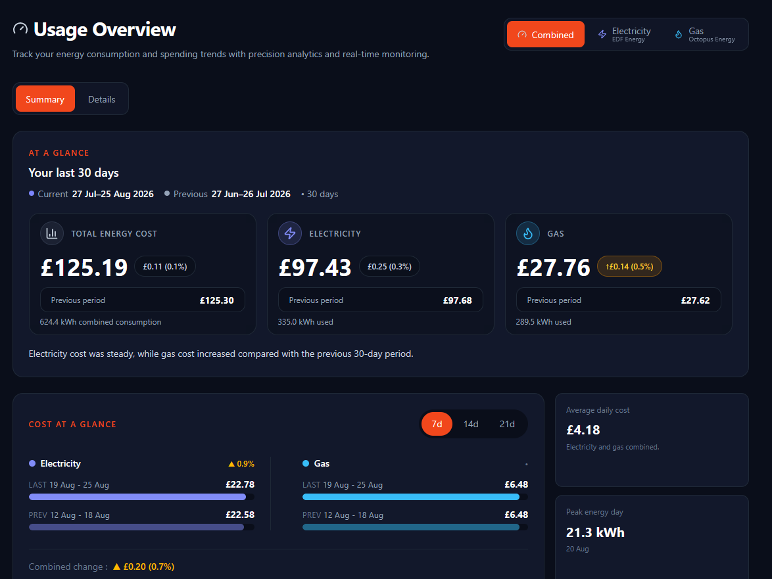Choose the 7d cost range

[437, 424]
